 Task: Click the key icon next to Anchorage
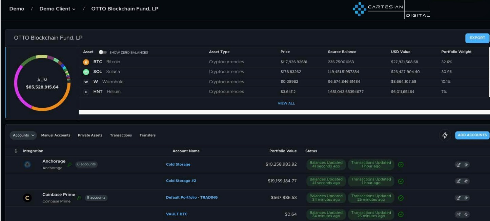[69, 165]
